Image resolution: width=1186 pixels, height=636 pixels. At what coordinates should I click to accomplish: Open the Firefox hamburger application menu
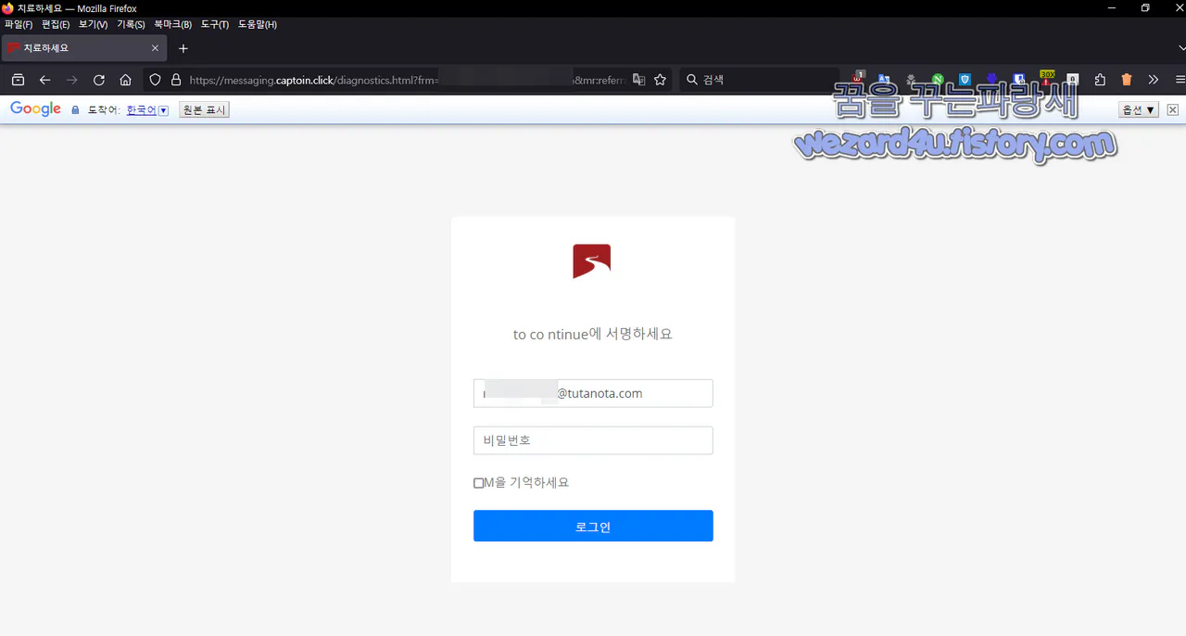1179,80
